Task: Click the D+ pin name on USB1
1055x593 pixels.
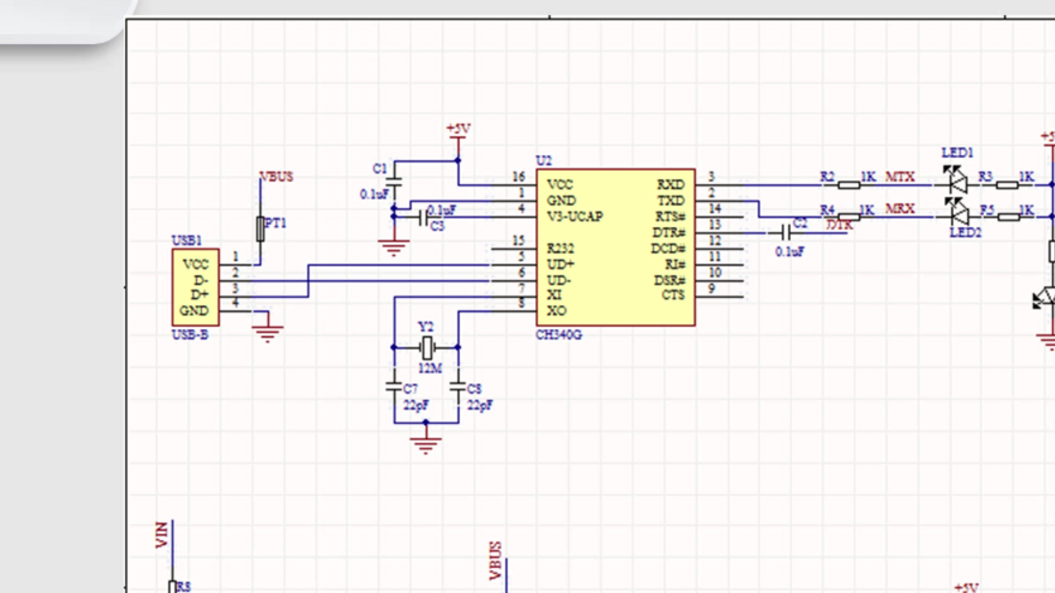Action: coord(199,295)
